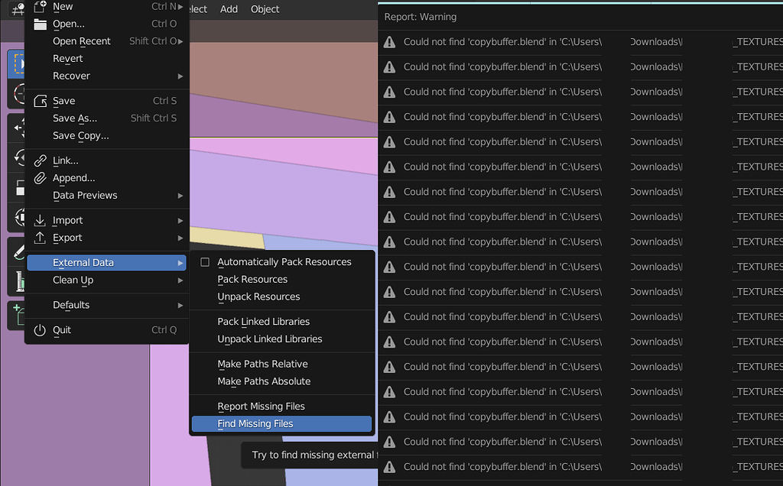Viewport: 783px width, 486px height.
Task: Click the Report: Warning header text
Action: coord(420,17)
